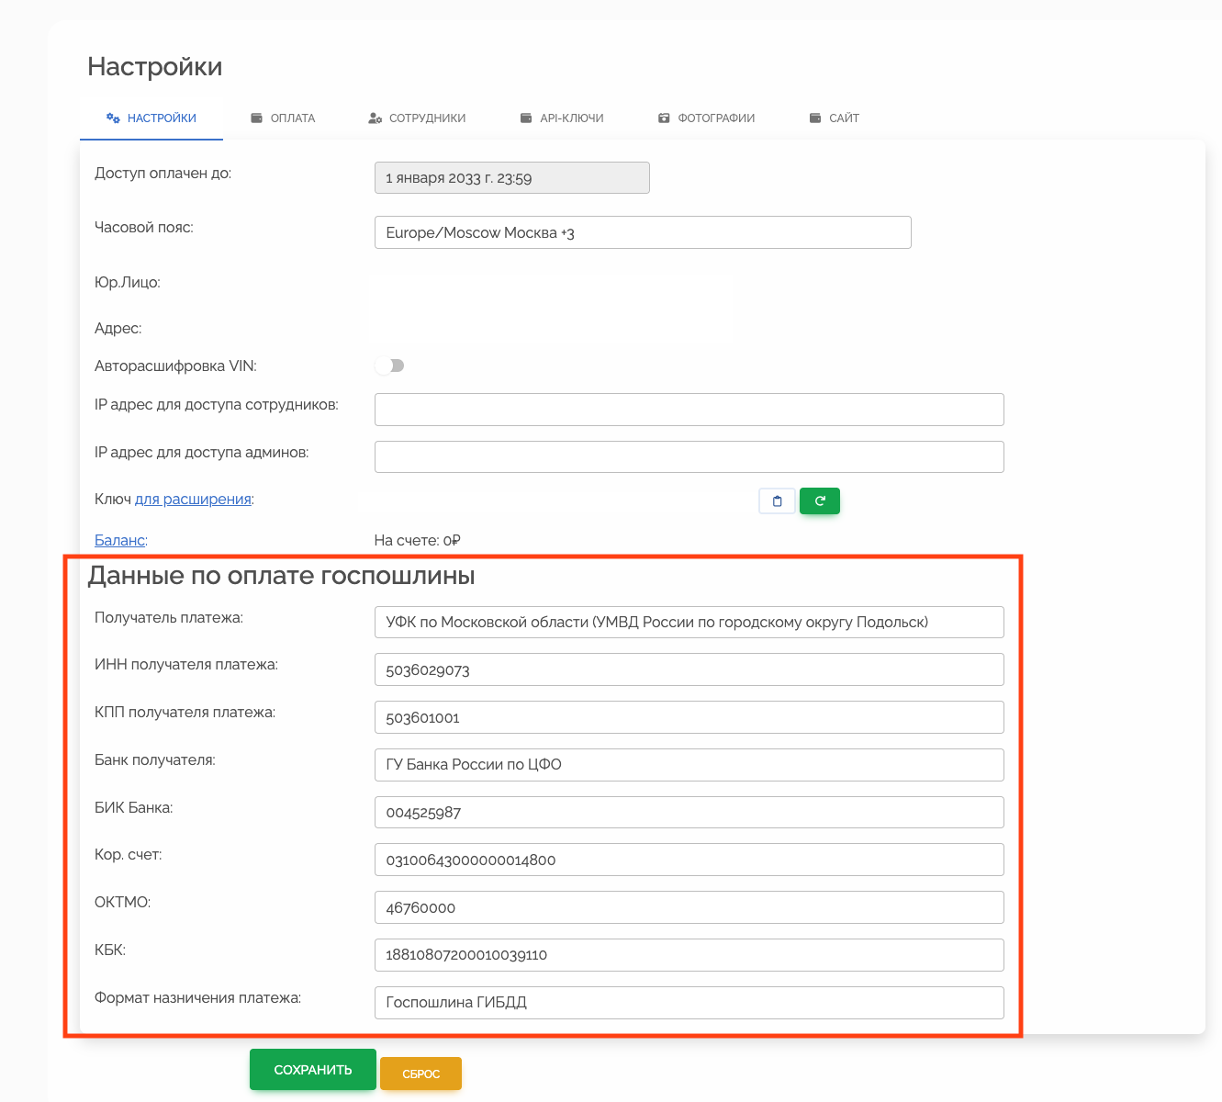
Task: Click the БИК Банка input field
Action: (689, 812)
